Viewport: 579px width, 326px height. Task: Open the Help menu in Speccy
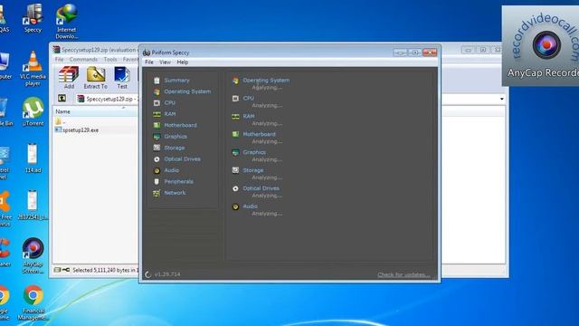pos(183,62)
